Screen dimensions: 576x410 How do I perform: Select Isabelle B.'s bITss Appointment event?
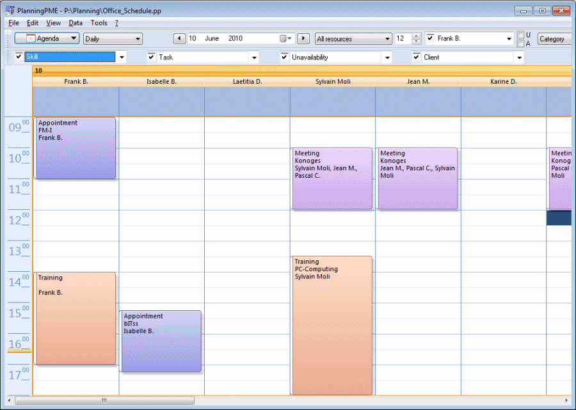(161, 342)
